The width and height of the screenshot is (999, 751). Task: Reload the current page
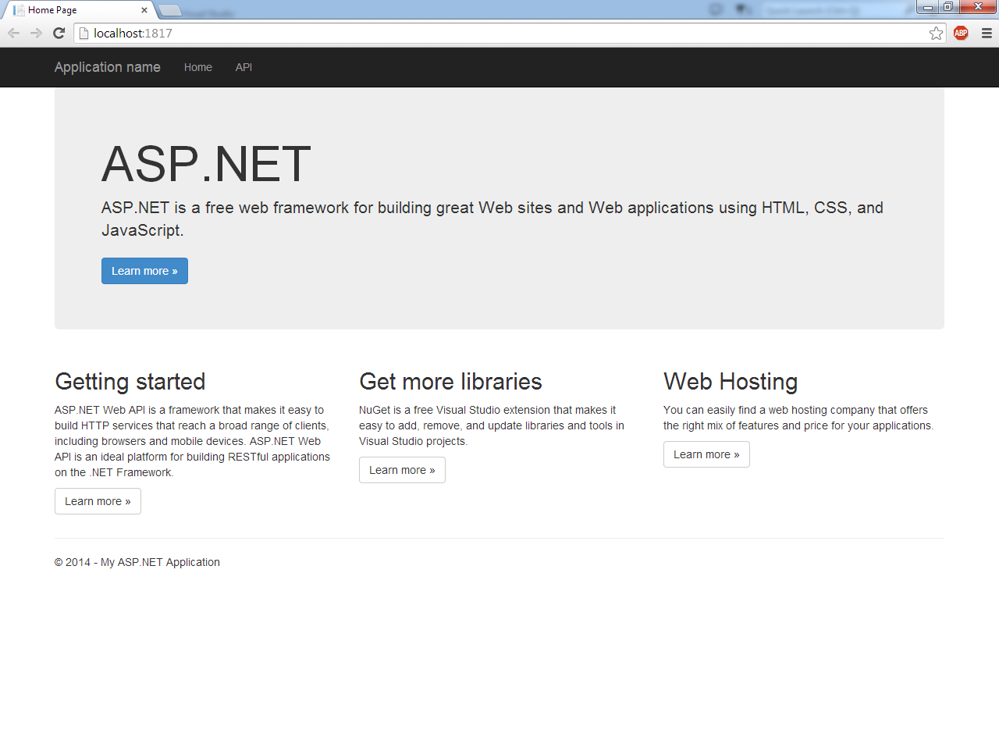(58, 33)
